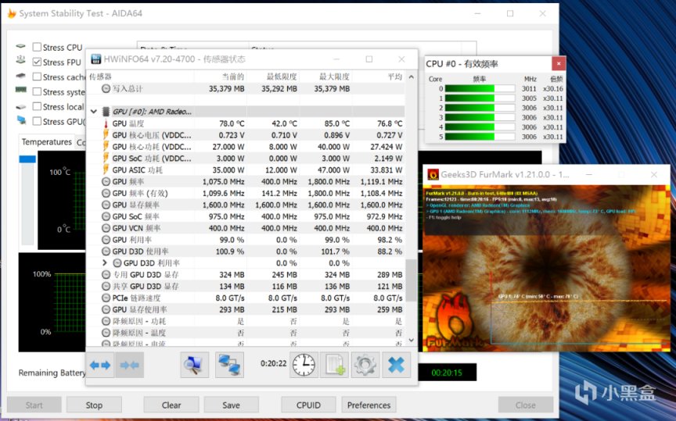Enable Stress system memory checkbox
The width and height of the screenshot is (676, 421).
(37, 91)
